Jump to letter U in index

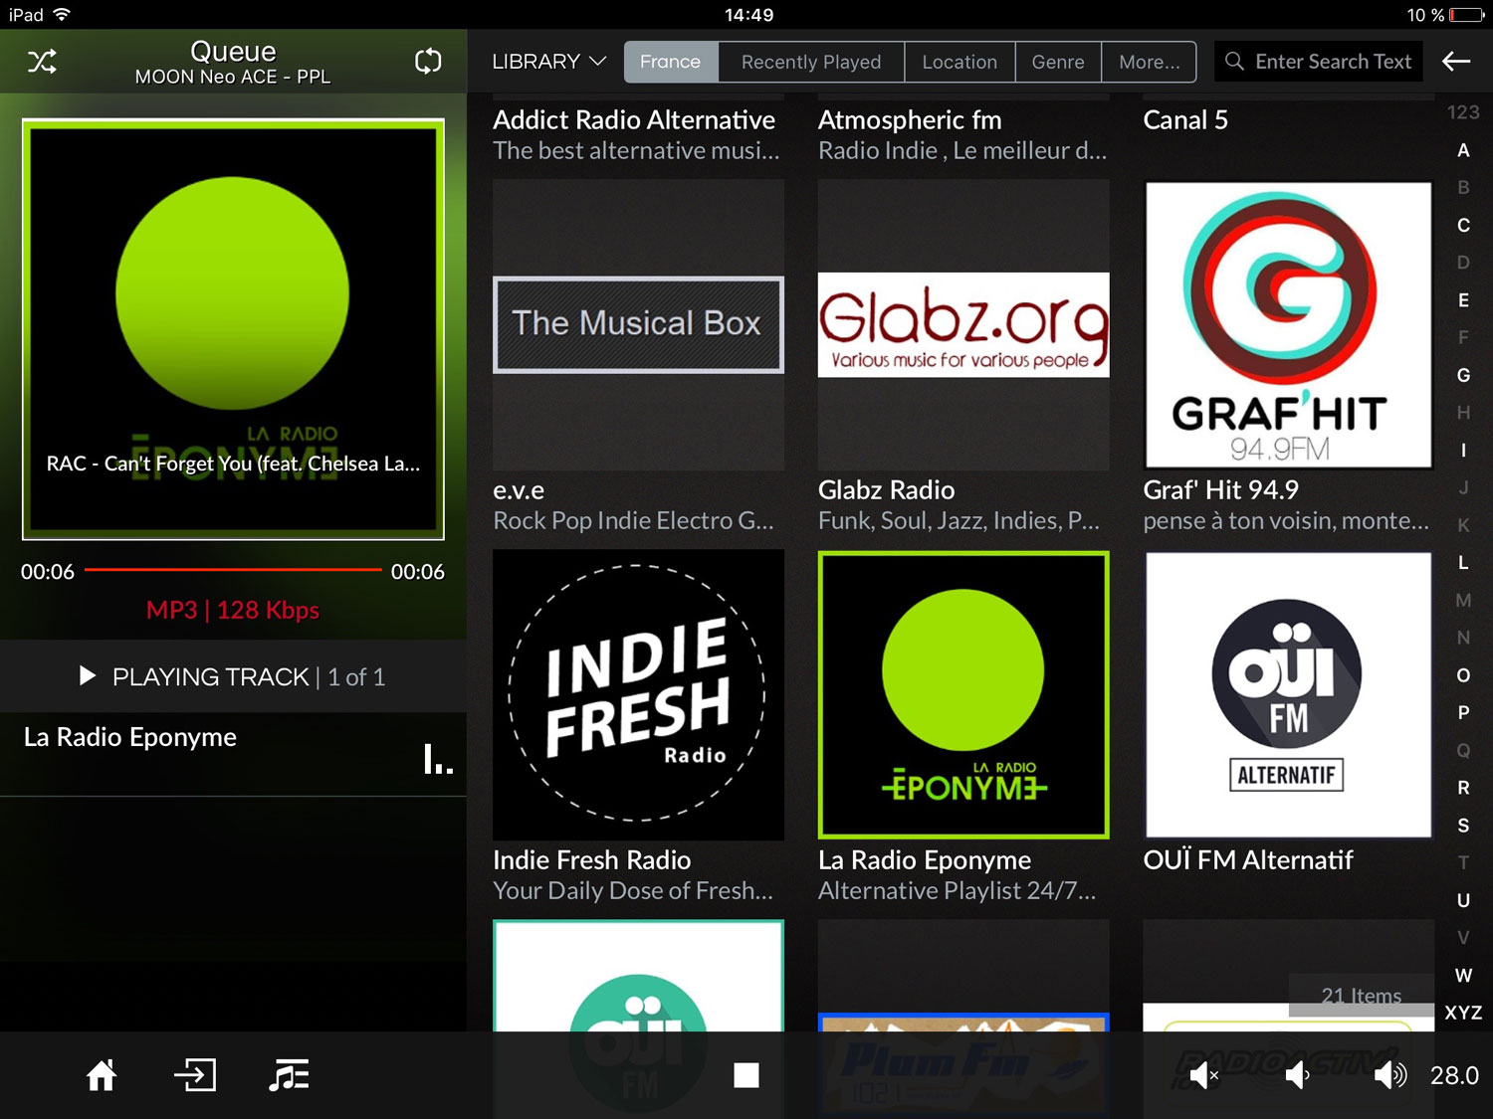[1463, 900]
